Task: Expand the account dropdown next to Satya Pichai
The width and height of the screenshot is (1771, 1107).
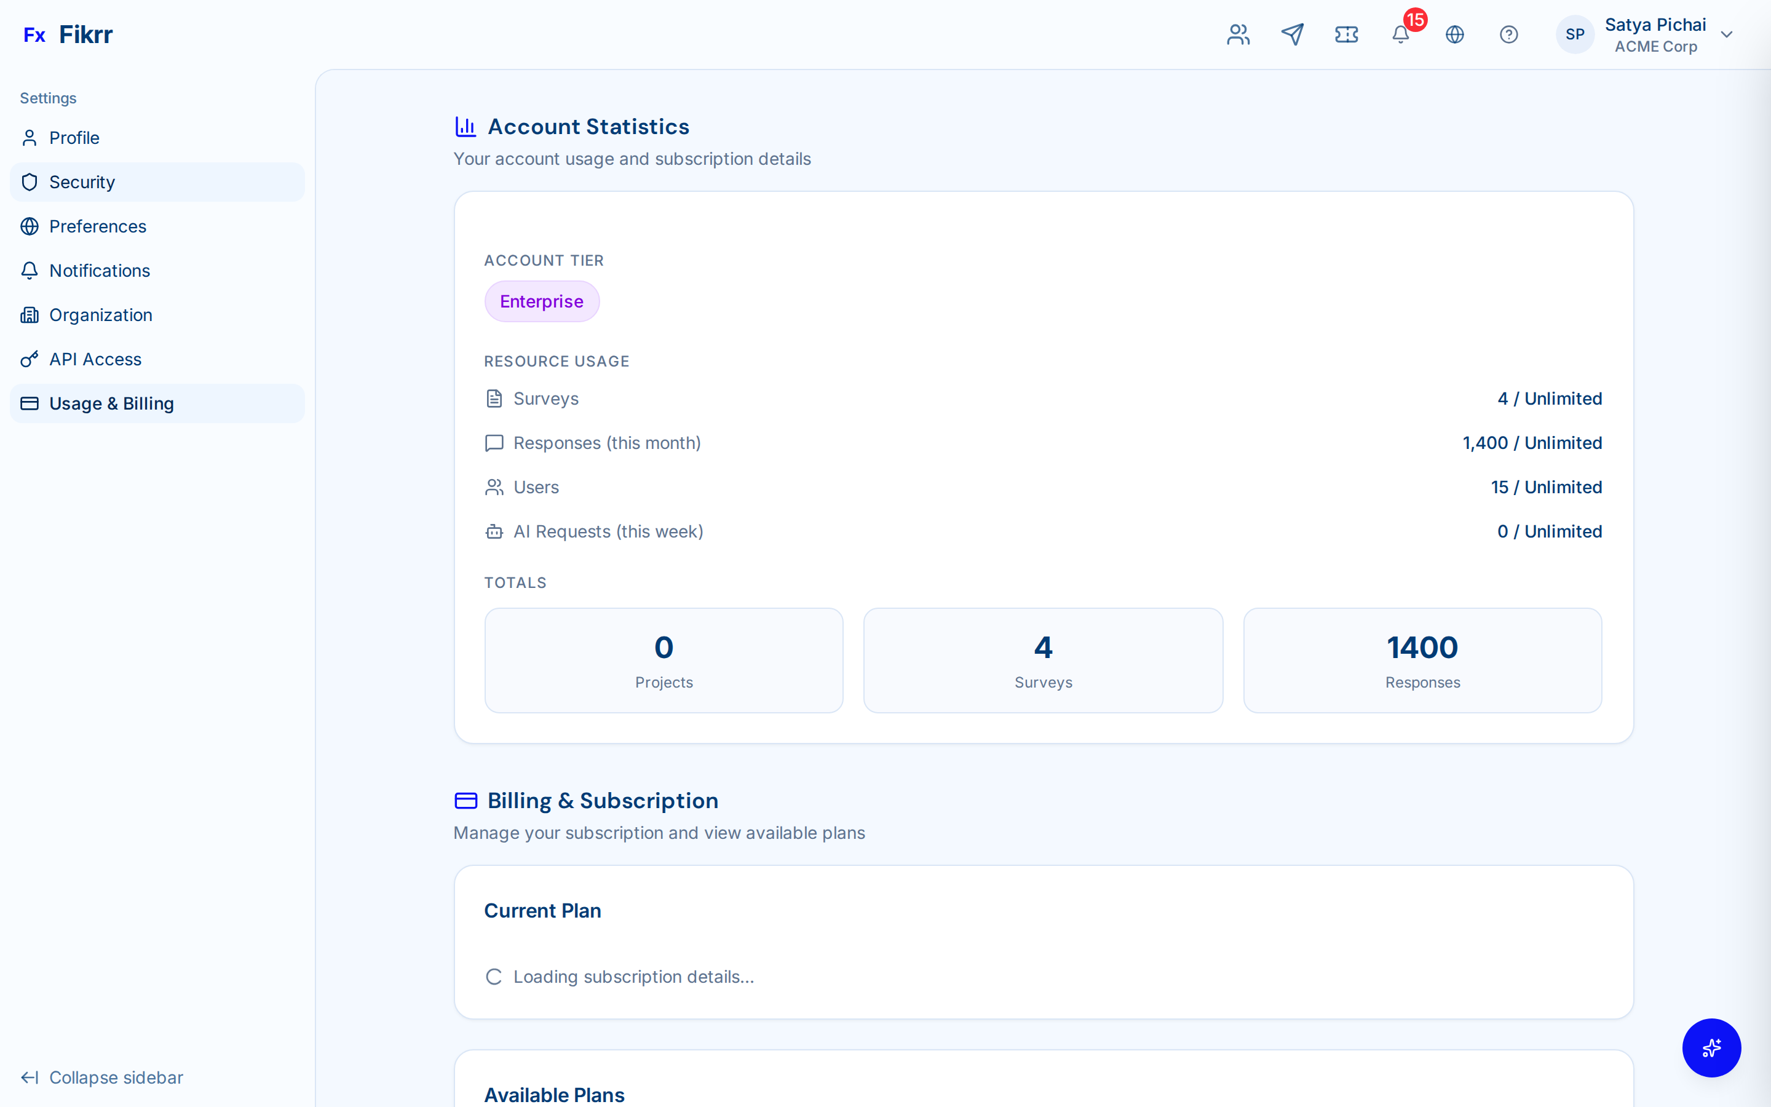Action: tap(1727, 34)
